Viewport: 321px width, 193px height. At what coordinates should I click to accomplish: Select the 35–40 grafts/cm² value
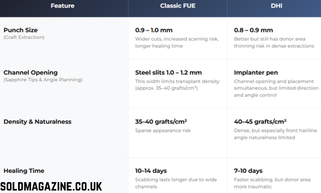161,122
